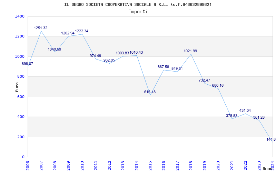Click the 2013 year label

[x=123, y=165]
